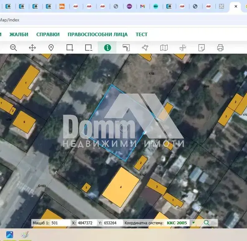This screenshot has width=247, height=241.
Task: Select the rectangle remove-selection tool
Action: (x=89, y=48)
